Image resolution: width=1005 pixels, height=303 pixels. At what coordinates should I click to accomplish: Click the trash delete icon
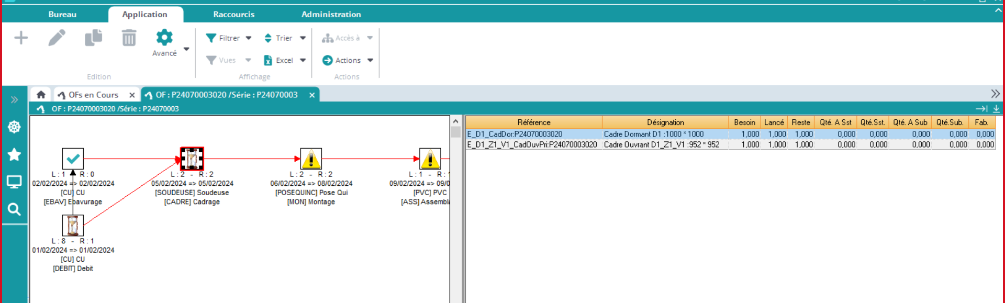click(129, 38)
